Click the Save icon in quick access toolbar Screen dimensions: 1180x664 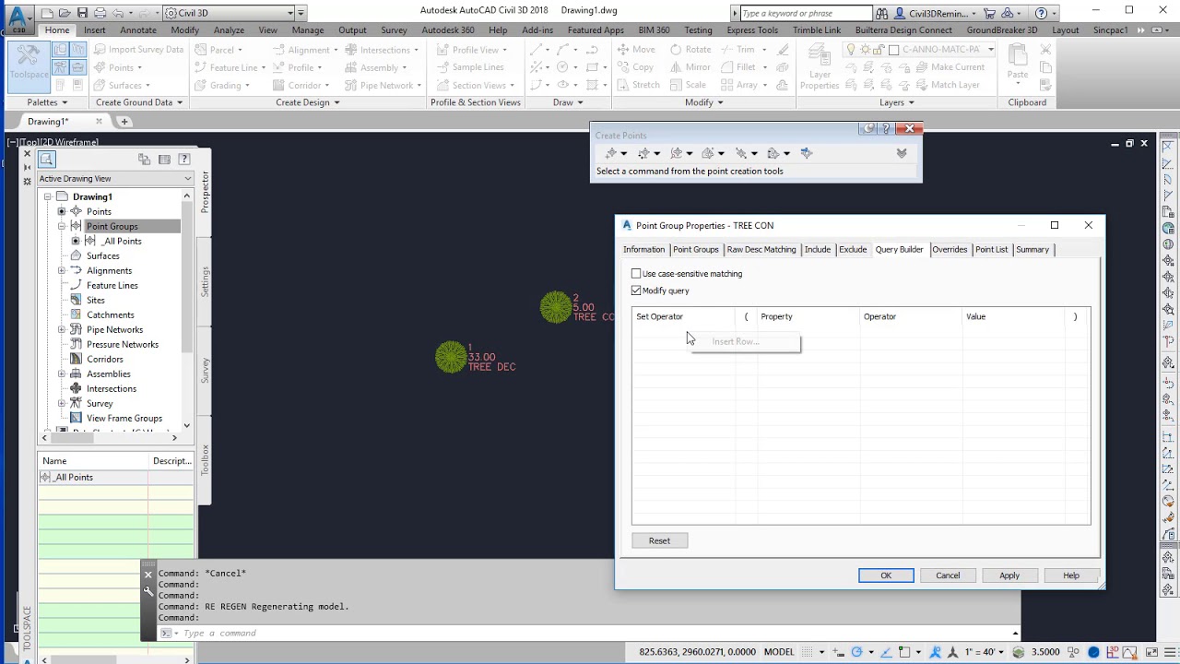click(82, 13)
